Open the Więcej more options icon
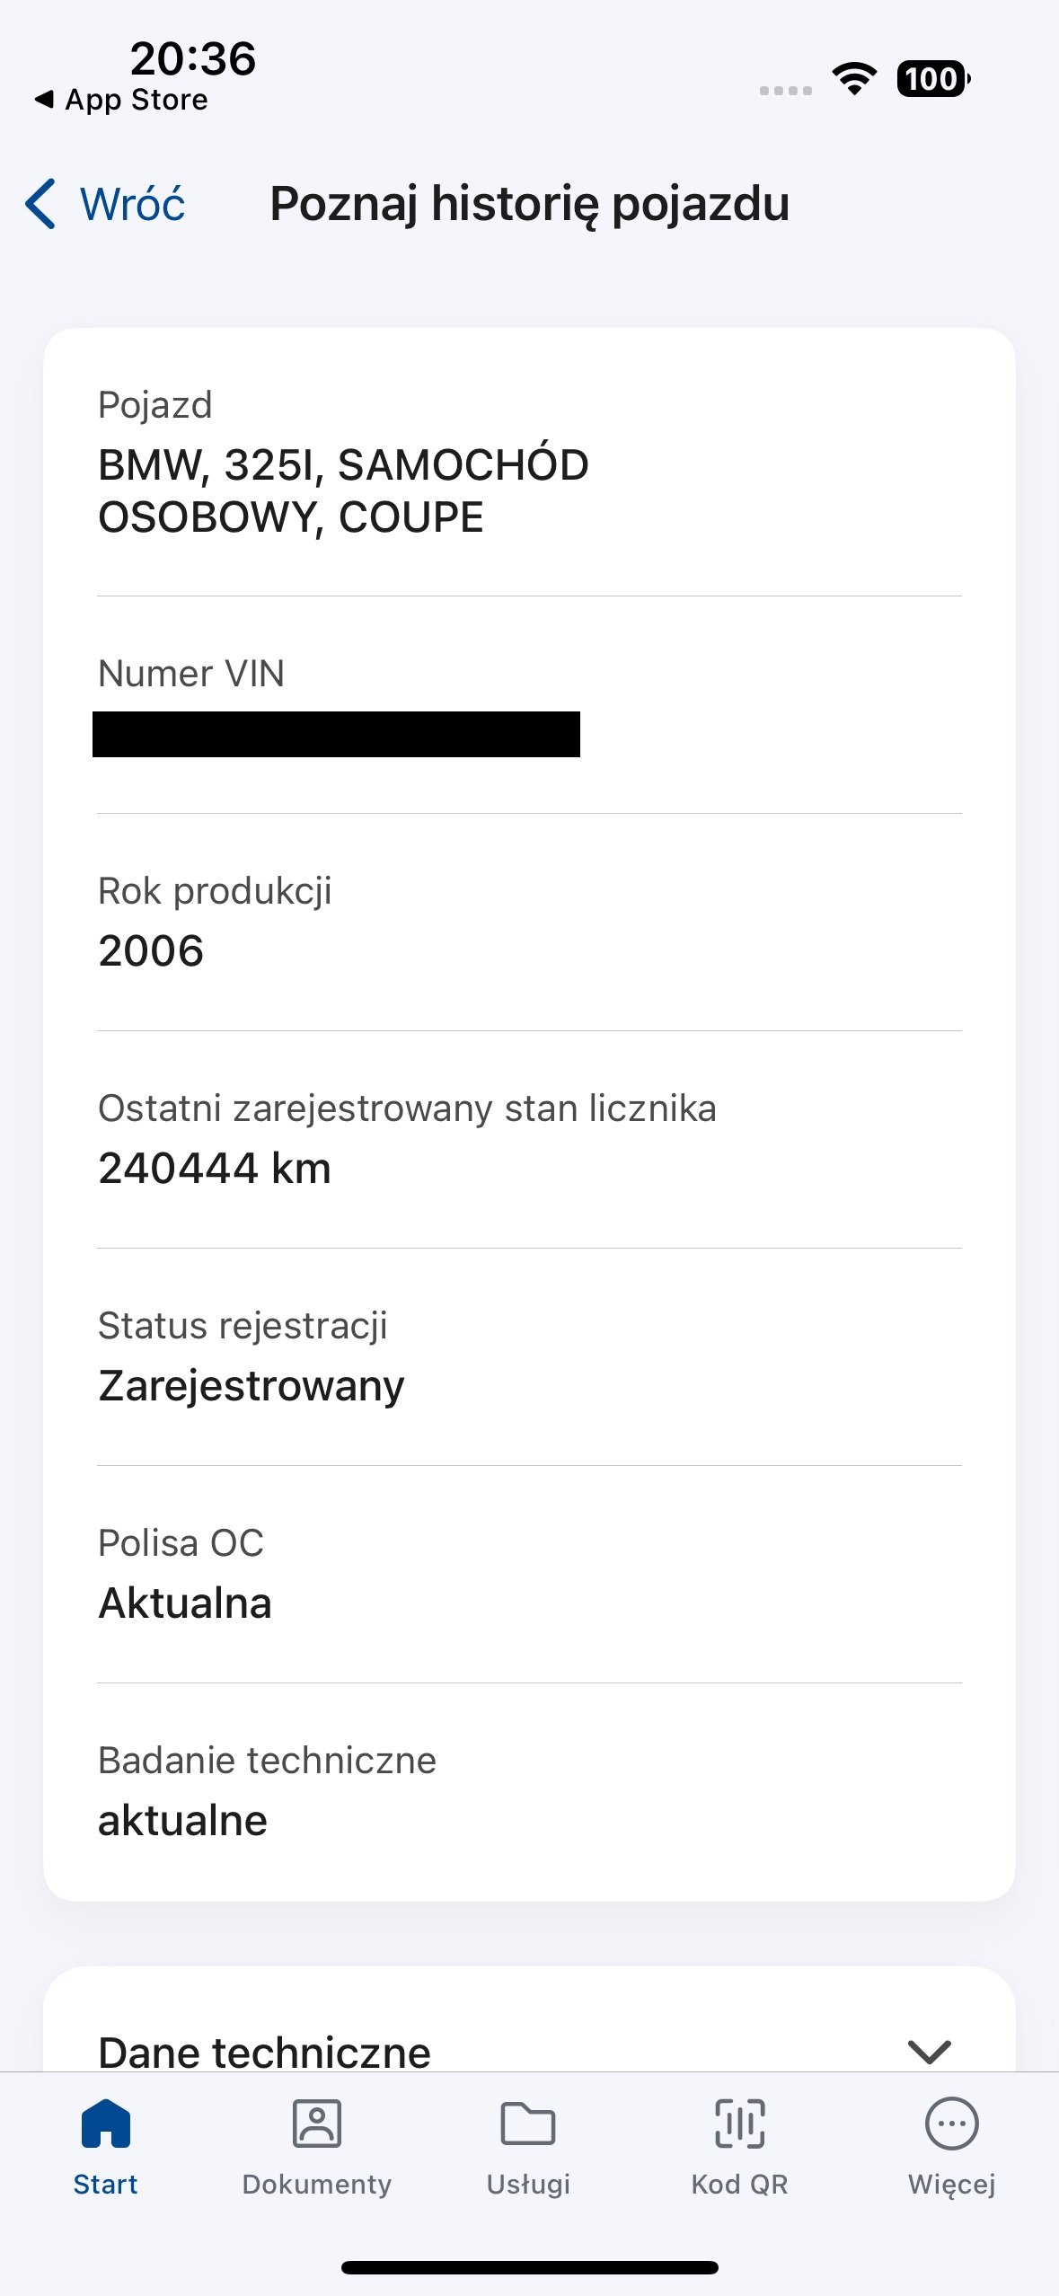The width and height of the screenshot is (1059, 2296). (x=951, y=2124)
